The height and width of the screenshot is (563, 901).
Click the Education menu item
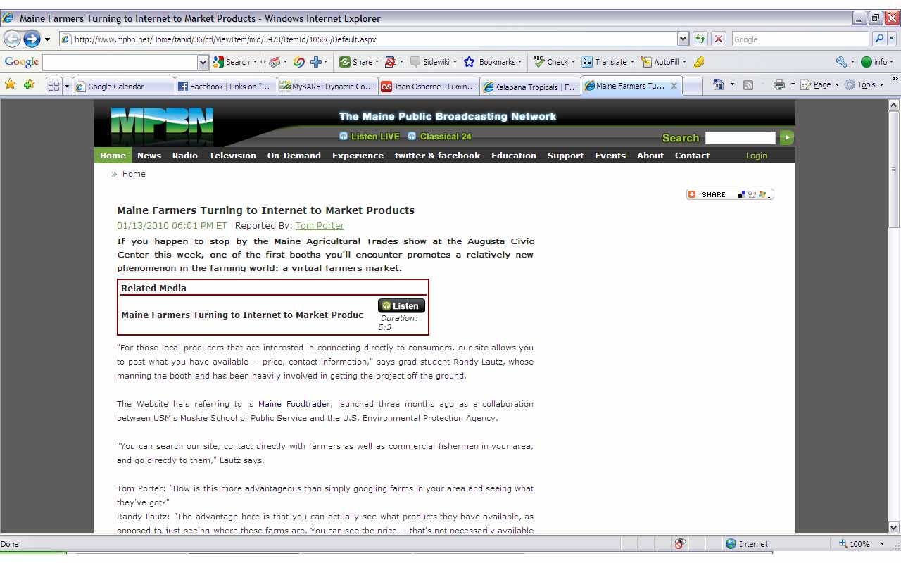point(514,156)
